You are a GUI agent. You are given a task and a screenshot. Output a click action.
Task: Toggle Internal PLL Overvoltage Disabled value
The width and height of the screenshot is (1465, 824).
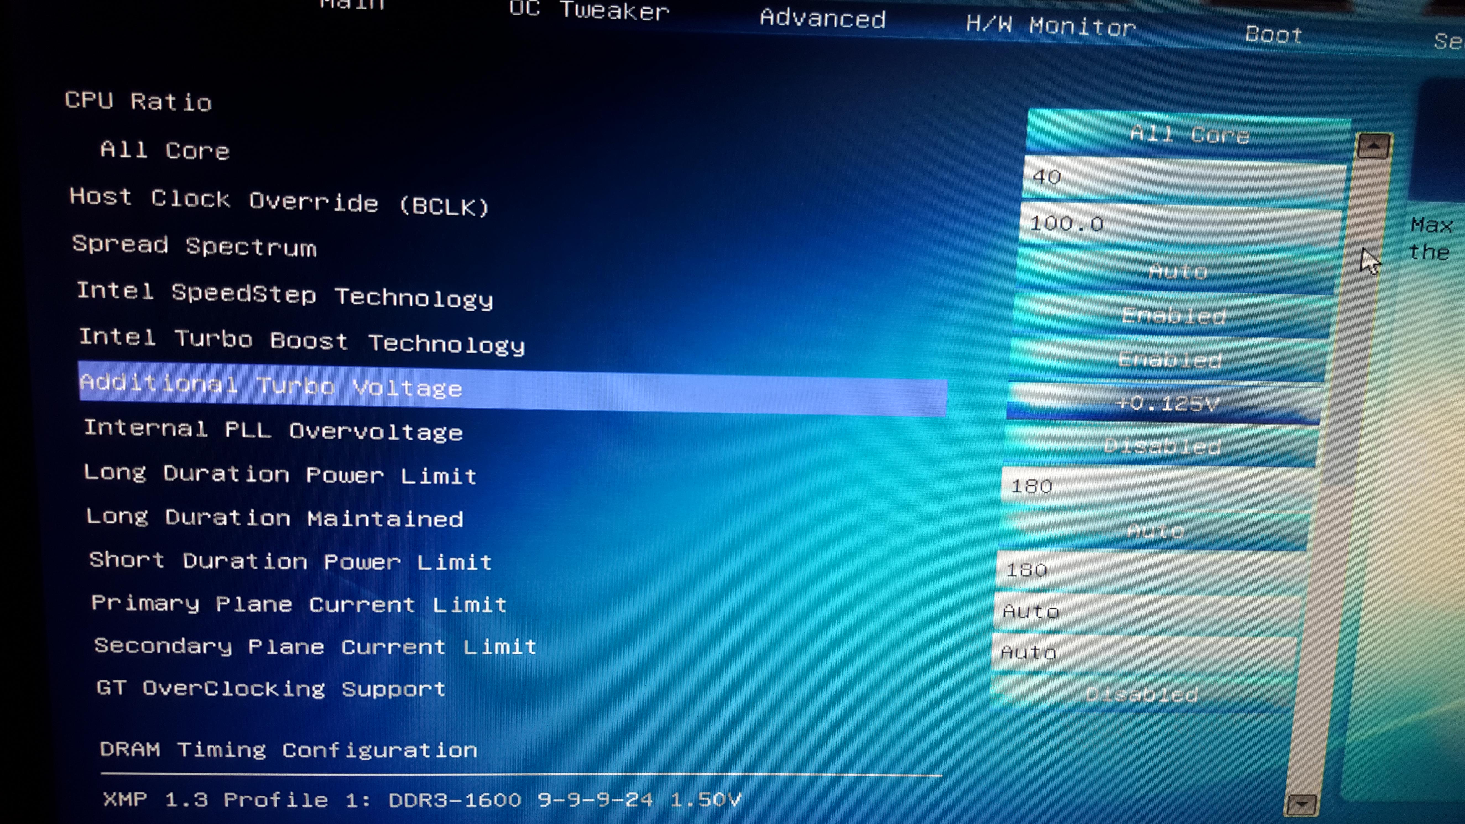click(x=1161, y=446)
